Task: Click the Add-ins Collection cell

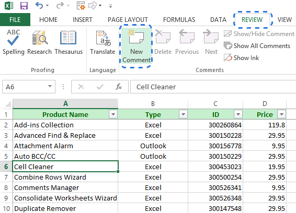Action: pyautogui.click(x=65, y=125)
